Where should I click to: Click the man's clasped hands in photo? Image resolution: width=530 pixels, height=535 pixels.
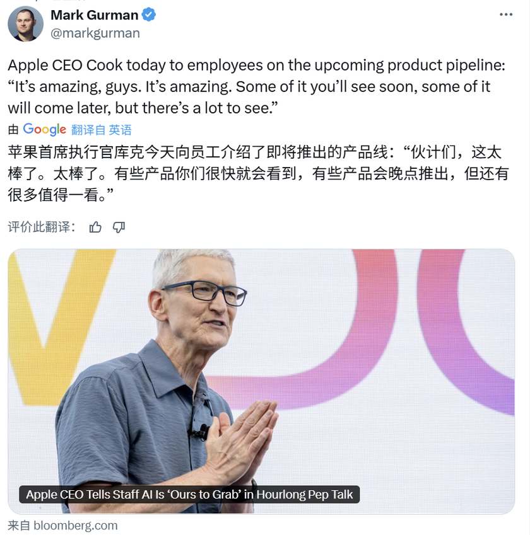[239, 439]
